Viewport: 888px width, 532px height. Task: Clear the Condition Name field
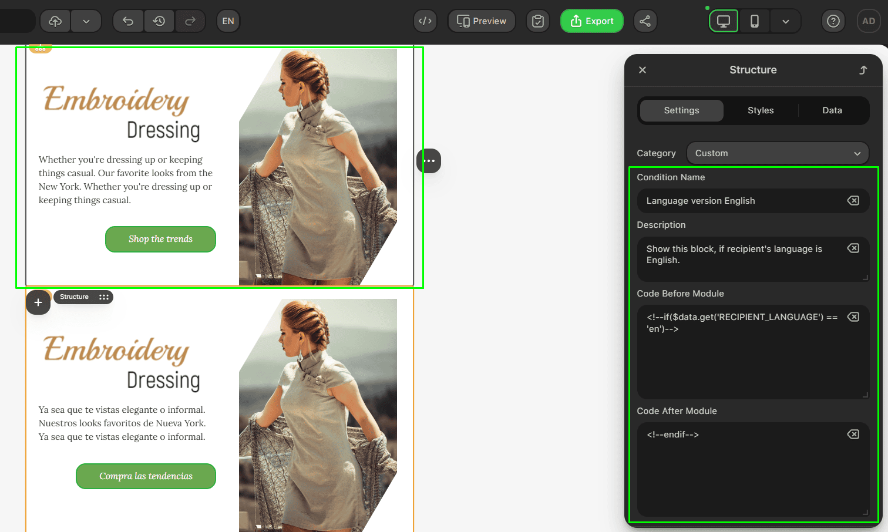(x=853, y=201)
